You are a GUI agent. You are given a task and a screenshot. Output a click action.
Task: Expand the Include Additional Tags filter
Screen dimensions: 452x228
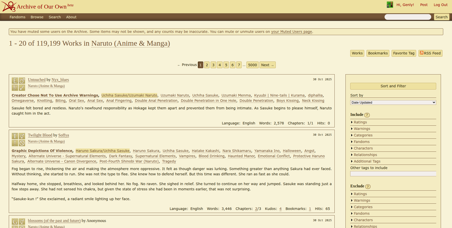(x=367, y=161)
